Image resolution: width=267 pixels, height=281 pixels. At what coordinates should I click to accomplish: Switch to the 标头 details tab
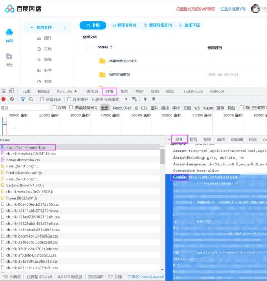coord(180,139)
